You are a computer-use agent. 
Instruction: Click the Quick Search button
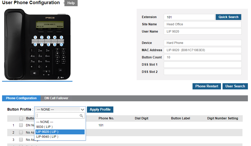(228, 17)
